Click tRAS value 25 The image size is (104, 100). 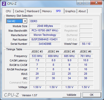(69, 74)
